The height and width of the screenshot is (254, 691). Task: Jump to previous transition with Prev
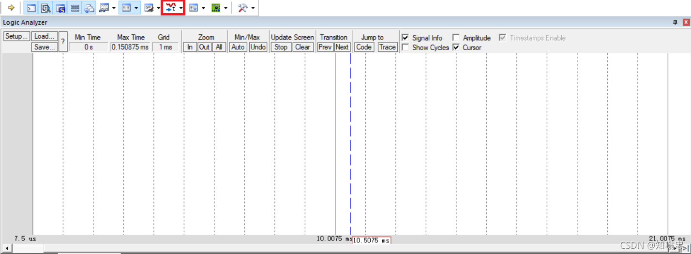(325, 47)
